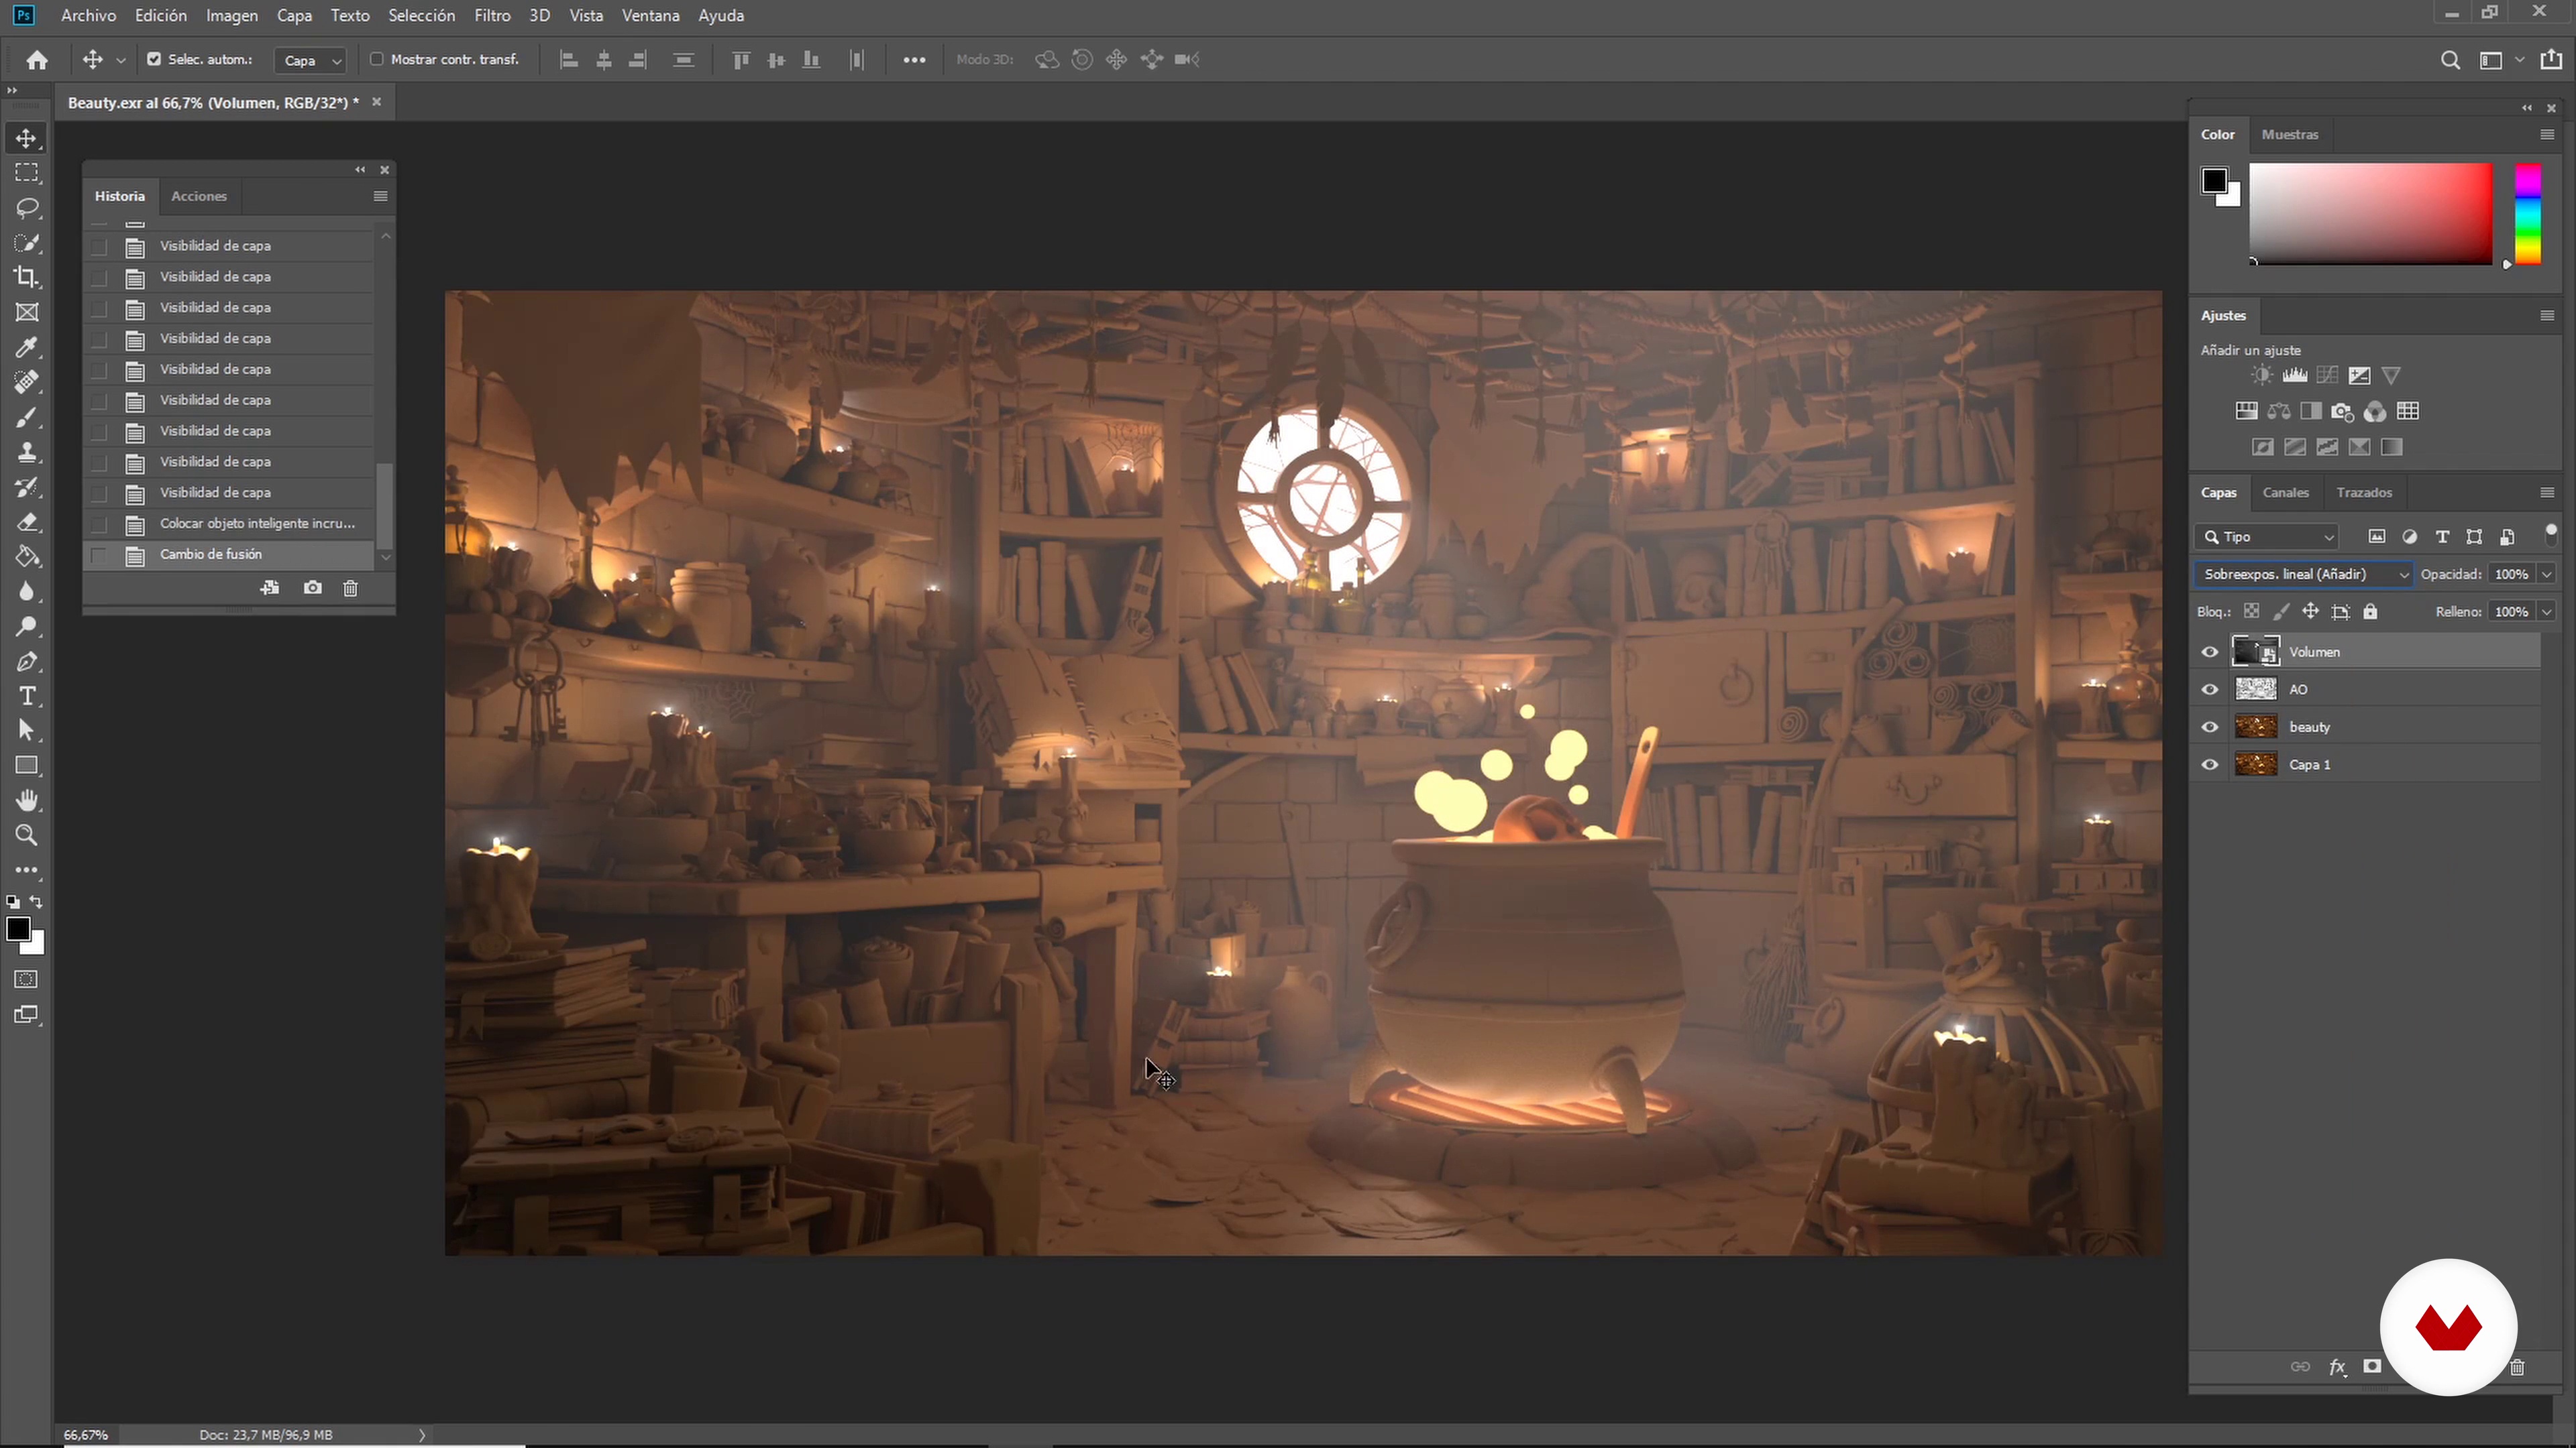
Task: Open the Ventana menu
Action: [650, 15]
